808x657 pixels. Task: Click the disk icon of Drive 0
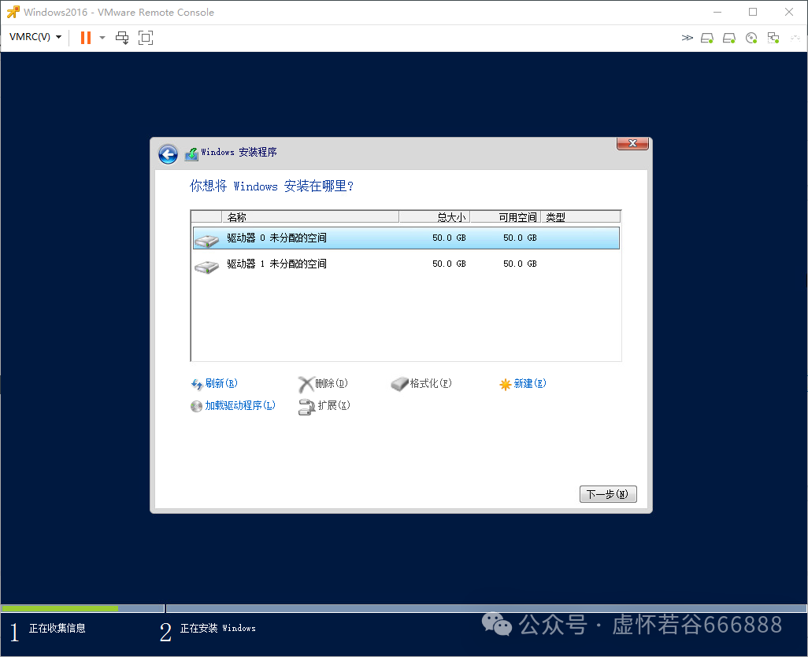pos(207,240)
